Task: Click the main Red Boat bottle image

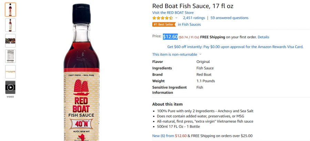Action: click(x=81, y=72)
